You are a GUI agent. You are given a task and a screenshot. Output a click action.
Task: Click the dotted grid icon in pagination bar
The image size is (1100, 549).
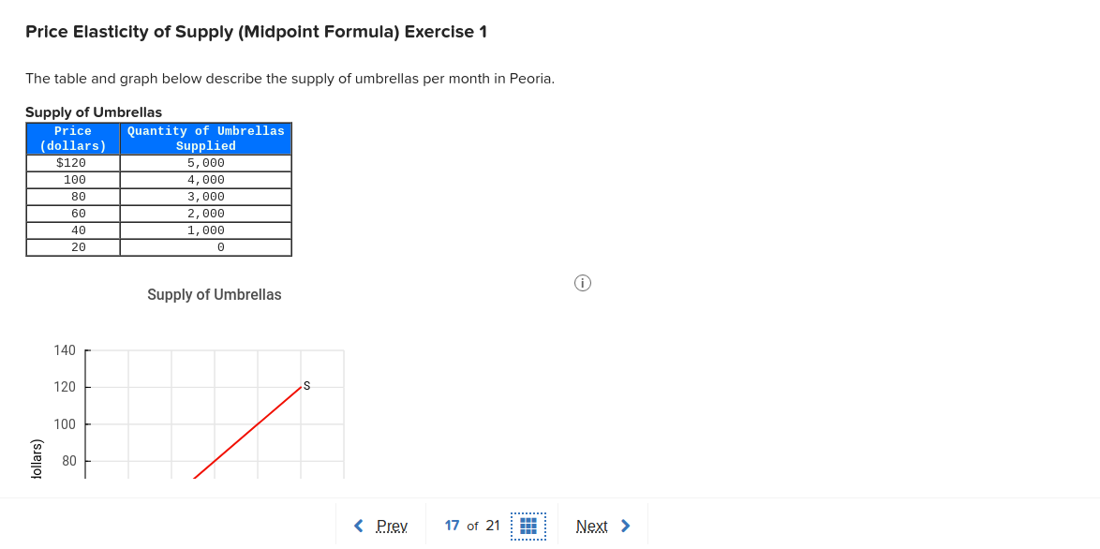point(528,526)
